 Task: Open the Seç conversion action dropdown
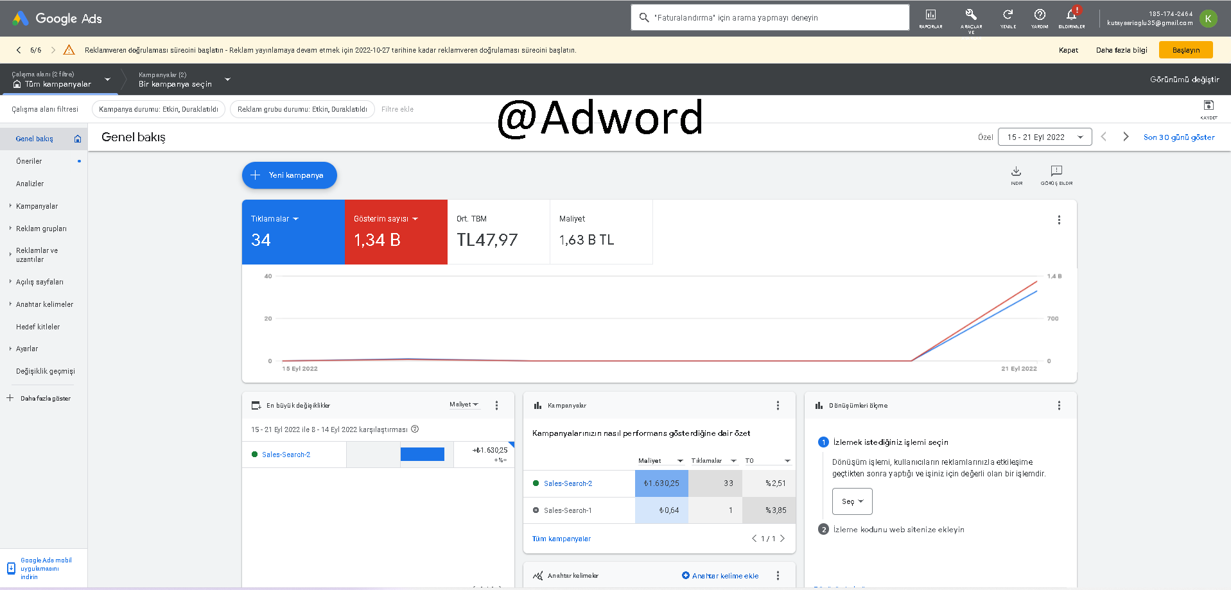(x=852, y=501)
